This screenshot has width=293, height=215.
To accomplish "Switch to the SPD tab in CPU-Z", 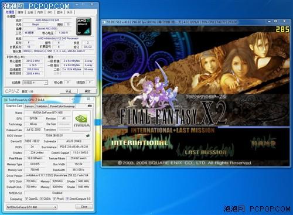I will (50, 12).
